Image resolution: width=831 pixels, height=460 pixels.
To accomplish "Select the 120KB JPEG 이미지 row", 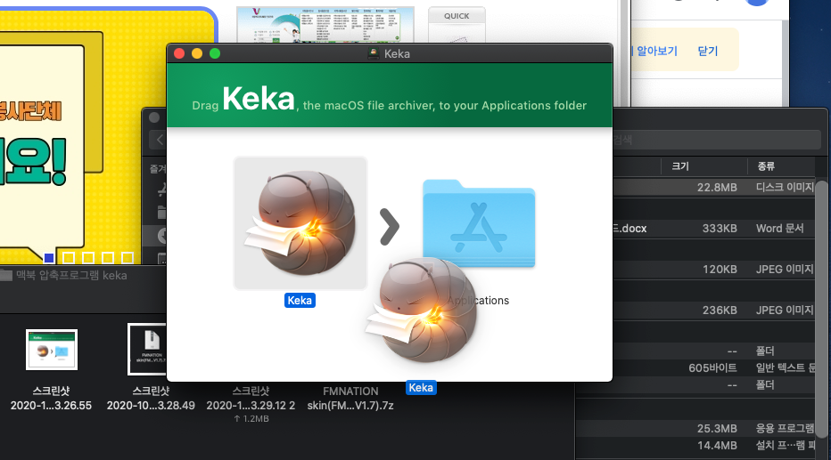I will (x=714, y=269).
